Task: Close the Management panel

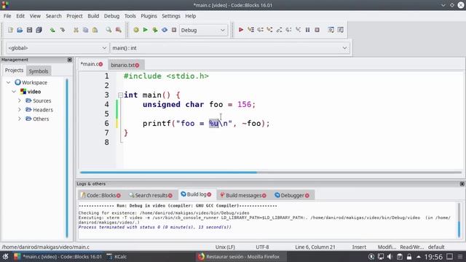Action: pos(70,60)
